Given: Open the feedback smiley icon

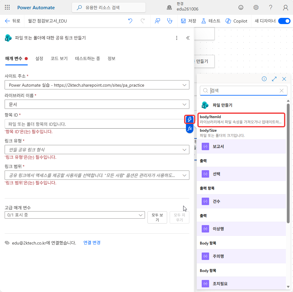Looking at the screenshot, I should (x=241, y=7).
